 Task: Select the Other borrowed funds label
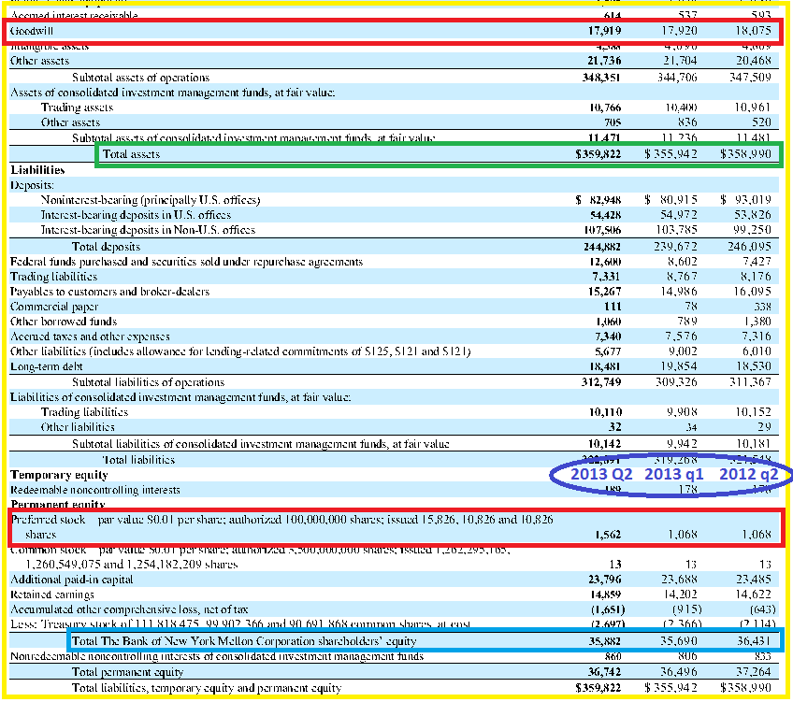pyautogui.click(x=64, y=322)
